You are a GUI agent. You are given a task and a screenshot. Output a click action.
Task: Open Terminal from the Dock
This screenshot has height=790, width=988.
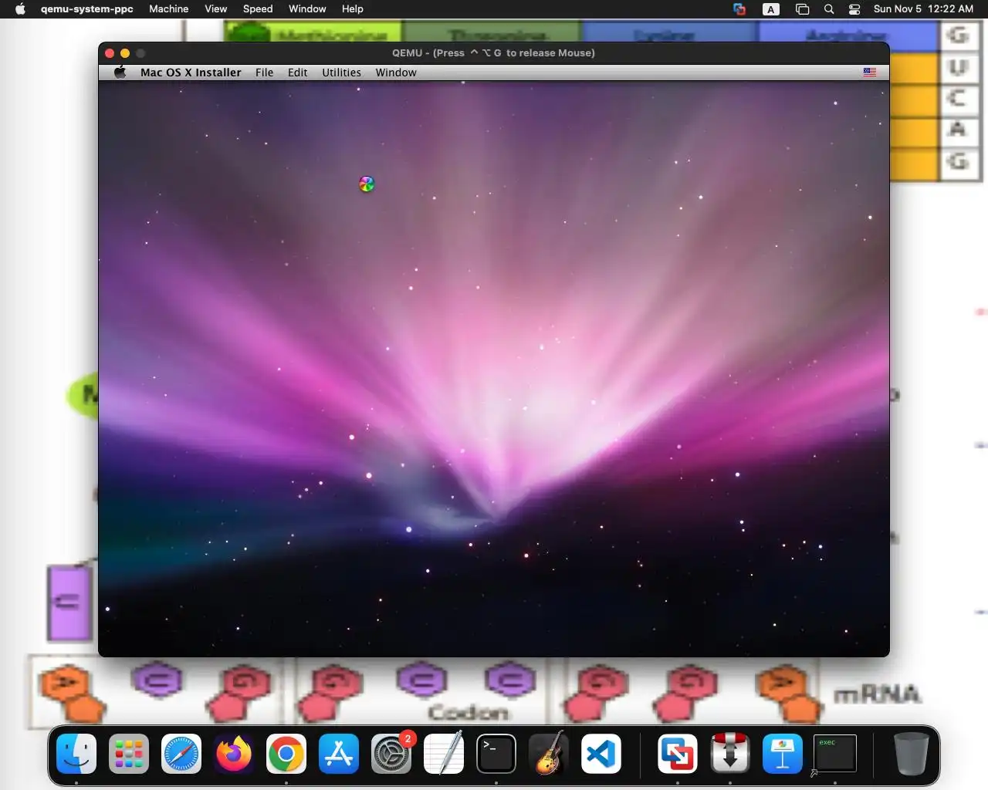[496, 754]
